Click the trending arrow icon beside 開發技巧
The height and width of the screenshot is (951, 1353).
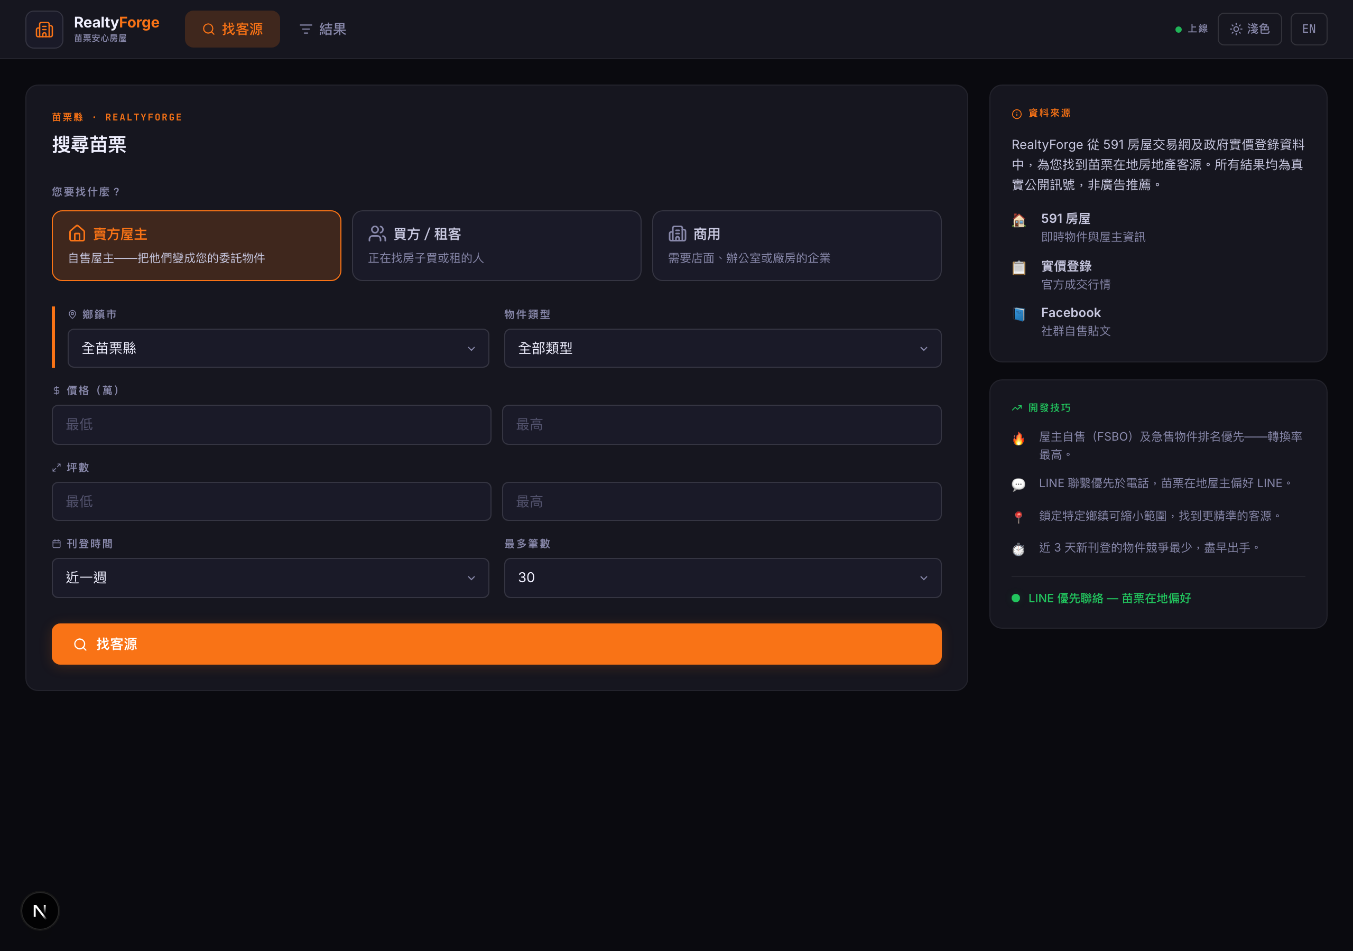pos(1016,408)
